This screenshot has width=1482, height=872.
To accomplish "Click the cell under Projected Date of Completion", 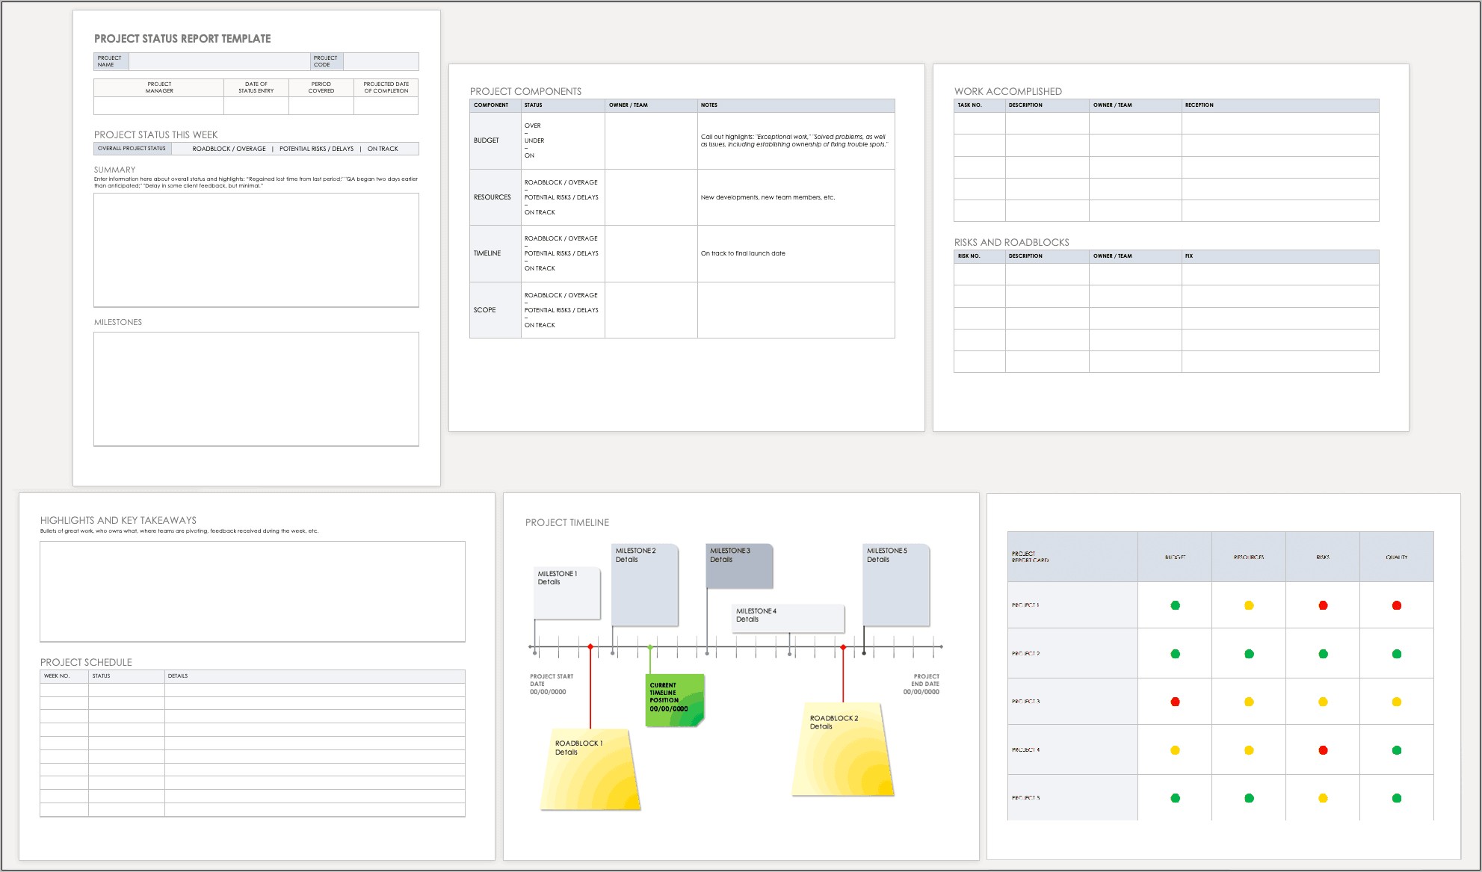I will [386, 105].
